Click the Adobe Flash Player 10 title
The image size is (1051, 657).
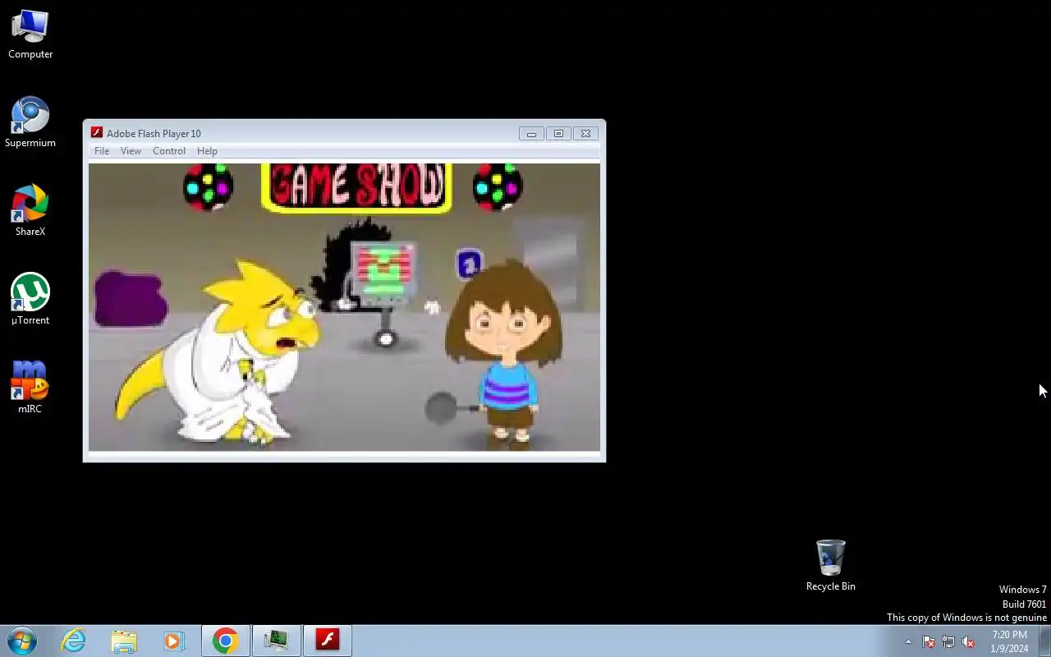pyautogui.click(x=154, y=134)
